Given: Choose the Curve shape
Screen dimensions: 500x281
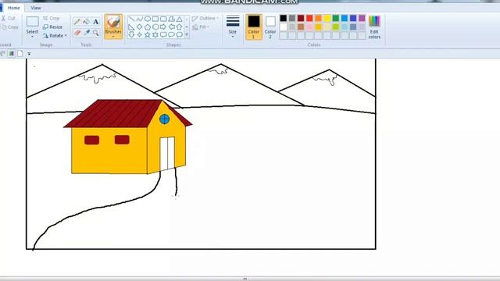Looking at the screenshot, I should pos(139,19).
